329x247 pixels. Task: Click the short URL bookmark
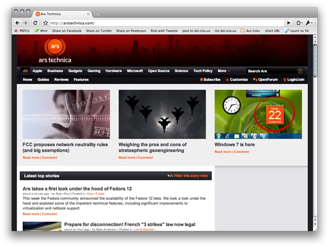272,31
